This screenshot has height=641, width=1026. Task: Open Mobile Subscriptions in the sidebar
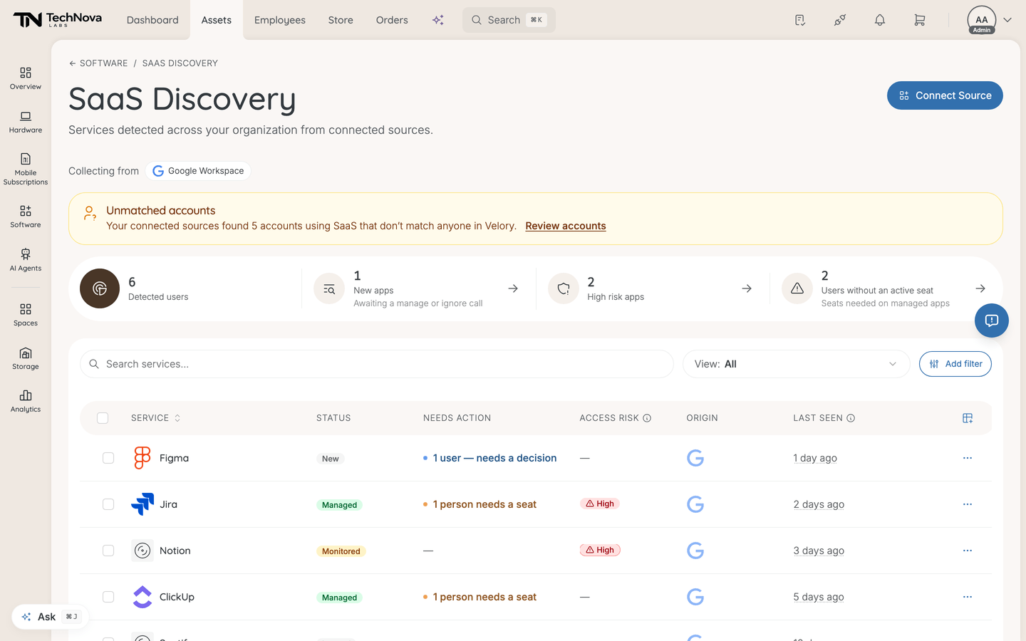[x=26, y=169]
